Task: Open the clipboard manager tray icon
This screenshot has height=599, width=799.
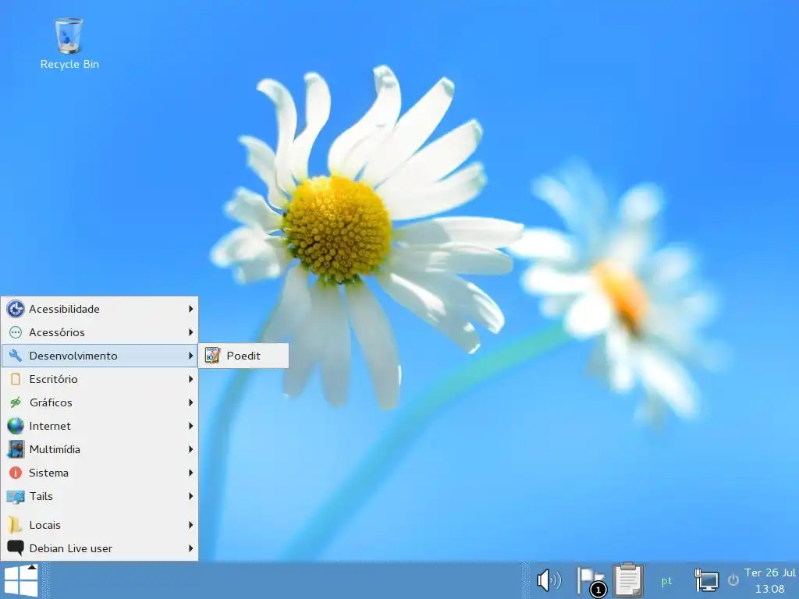Action: pos(628,580)
